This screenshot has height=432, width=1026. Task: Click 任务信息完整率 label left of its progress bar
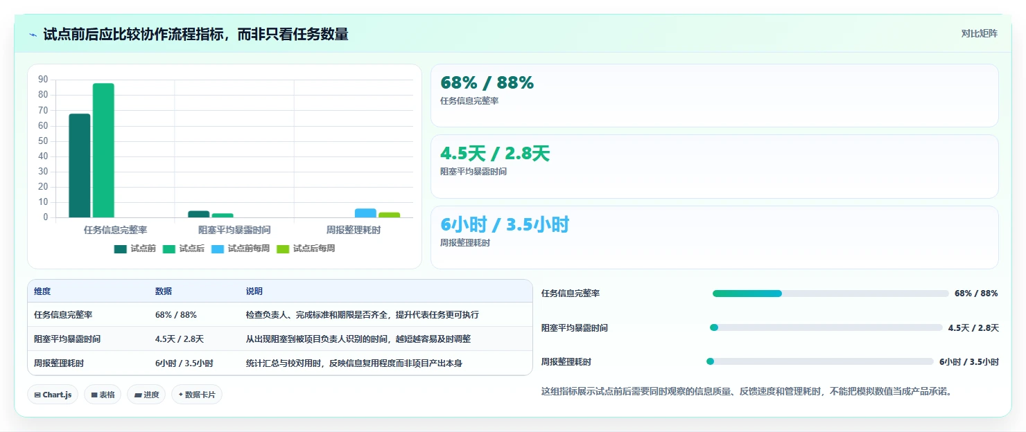coord(571,294)
